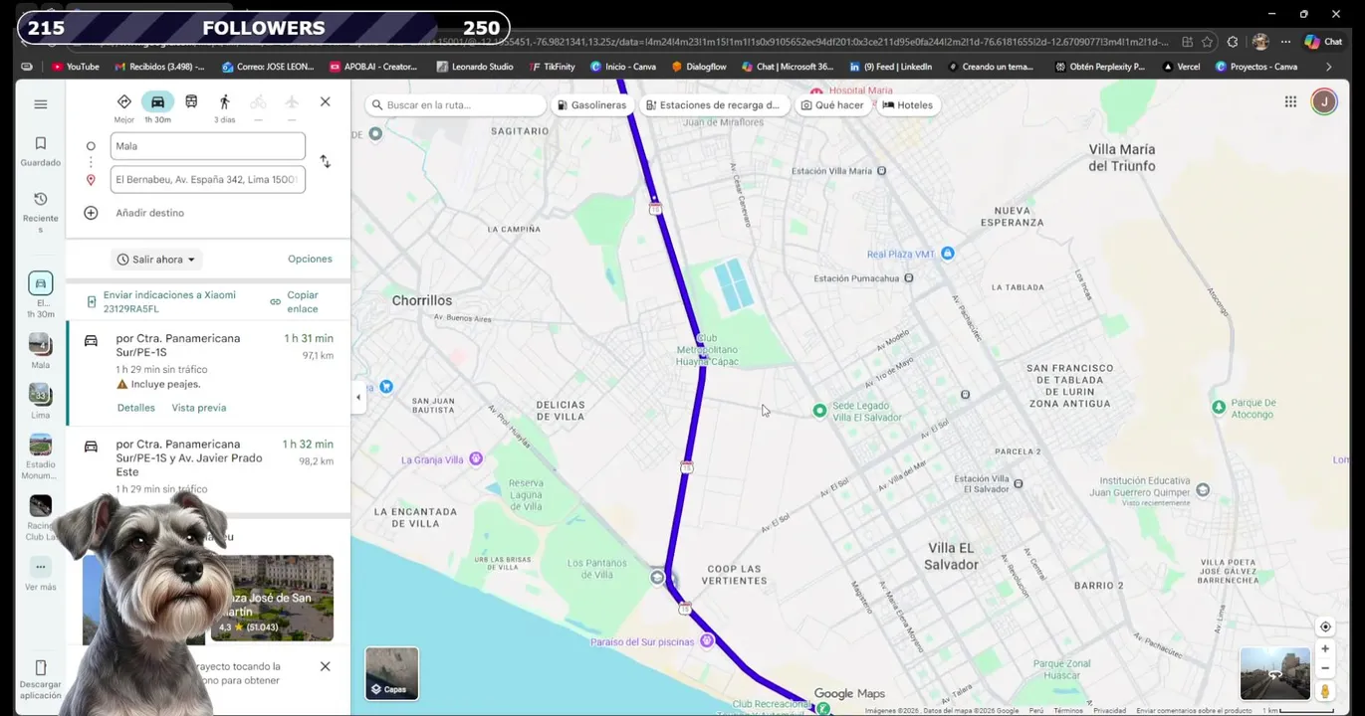Click the Buscar en la ruta search box
This screenshot has width=1365, height=716.
455,104
